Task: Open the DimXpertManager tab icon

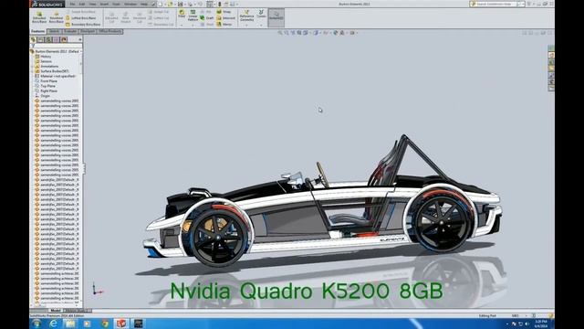Action: pos(57,39)
